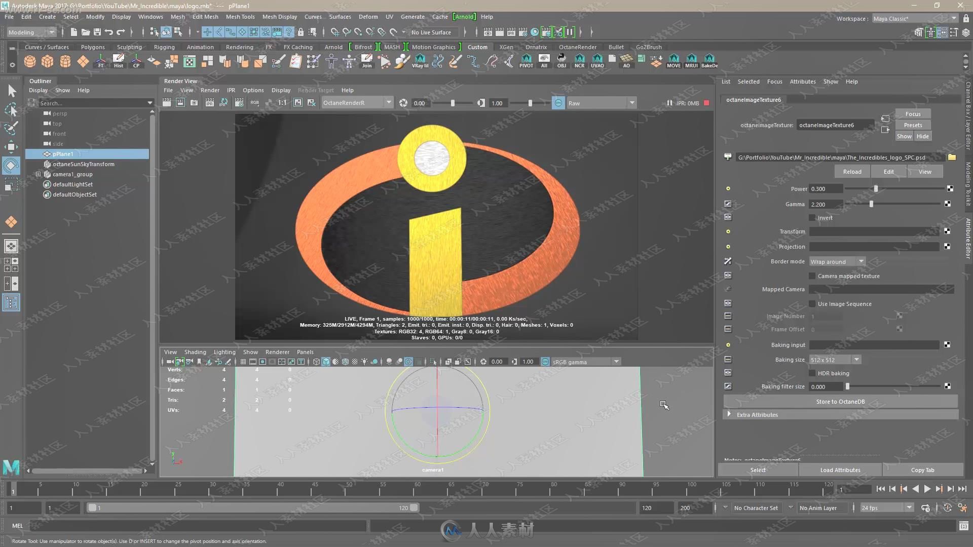
Task: Click the polygon cube shelf icon
Action: 48,62
